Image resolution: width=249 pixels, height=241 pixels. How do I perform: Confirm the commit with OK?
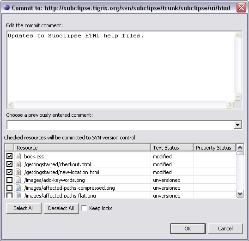click(x=188, y=229)
